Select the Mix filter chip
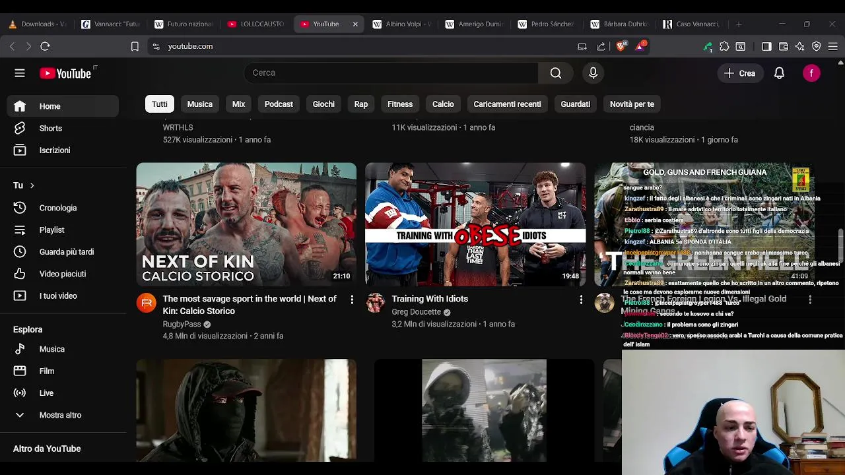 239,104
